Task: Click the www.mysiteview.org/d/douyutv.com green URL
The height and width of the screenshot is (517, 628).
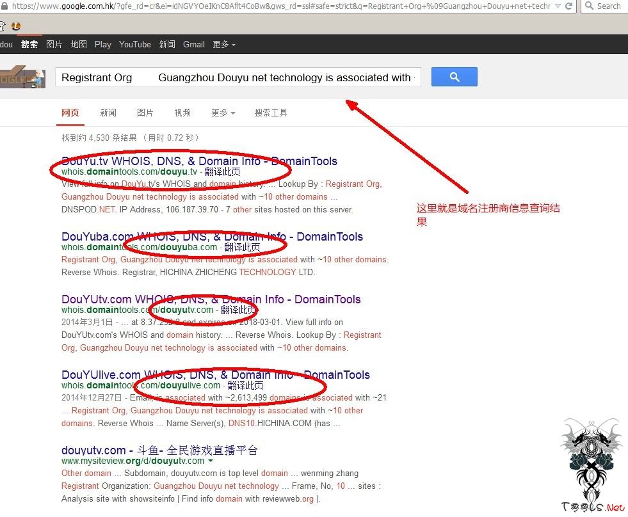Action: pyautogui.click(x=133, y=461)
